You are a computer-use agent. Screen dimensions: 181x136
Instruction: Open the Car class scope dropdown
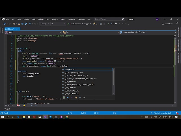click(90, 32)
